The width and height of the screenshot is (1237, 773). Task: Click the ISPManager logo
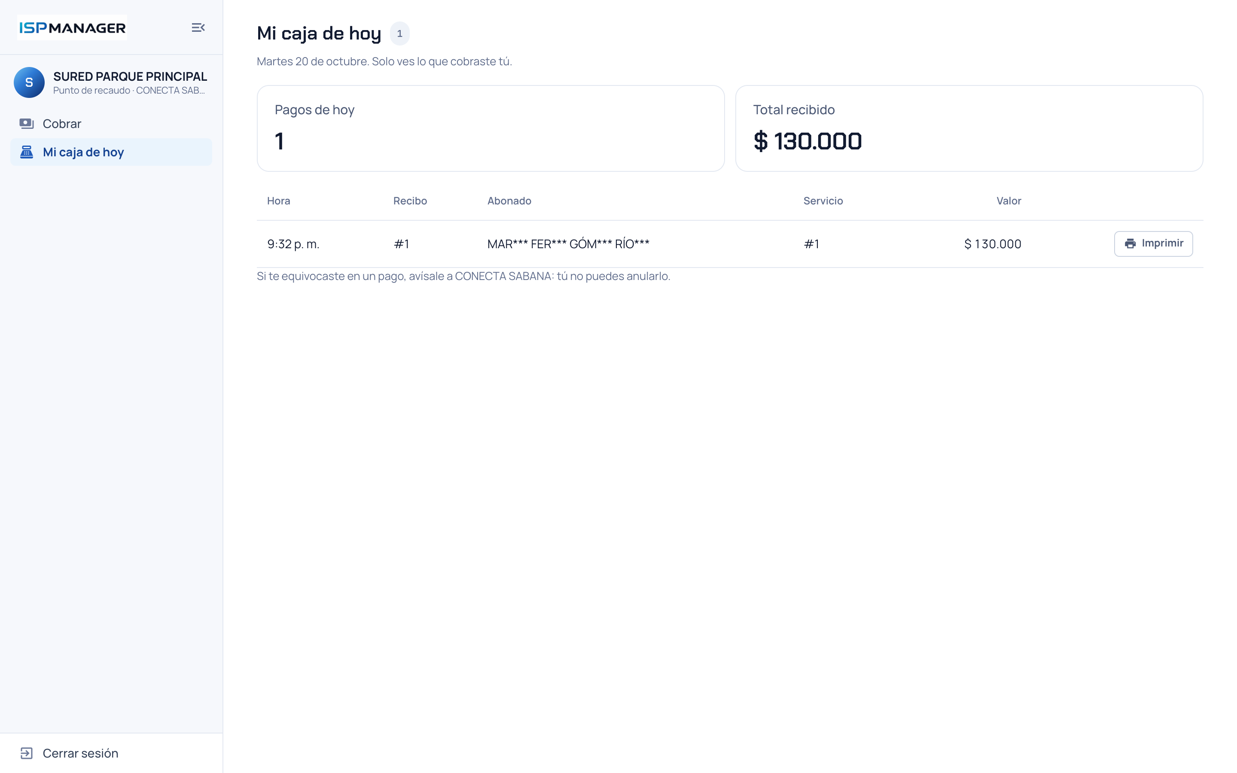[x=72, y=27]
